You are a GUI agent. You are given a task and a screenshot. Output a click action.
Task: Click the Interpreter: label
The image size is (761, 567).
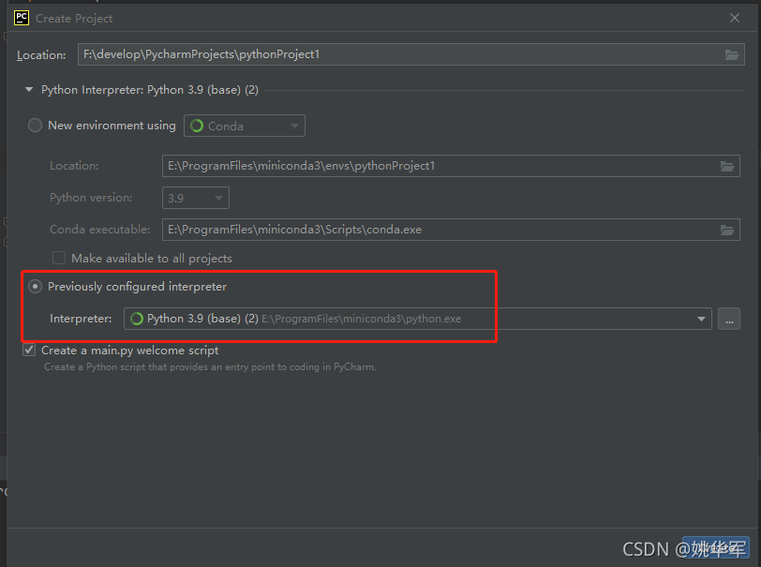(x=81, y=319)
